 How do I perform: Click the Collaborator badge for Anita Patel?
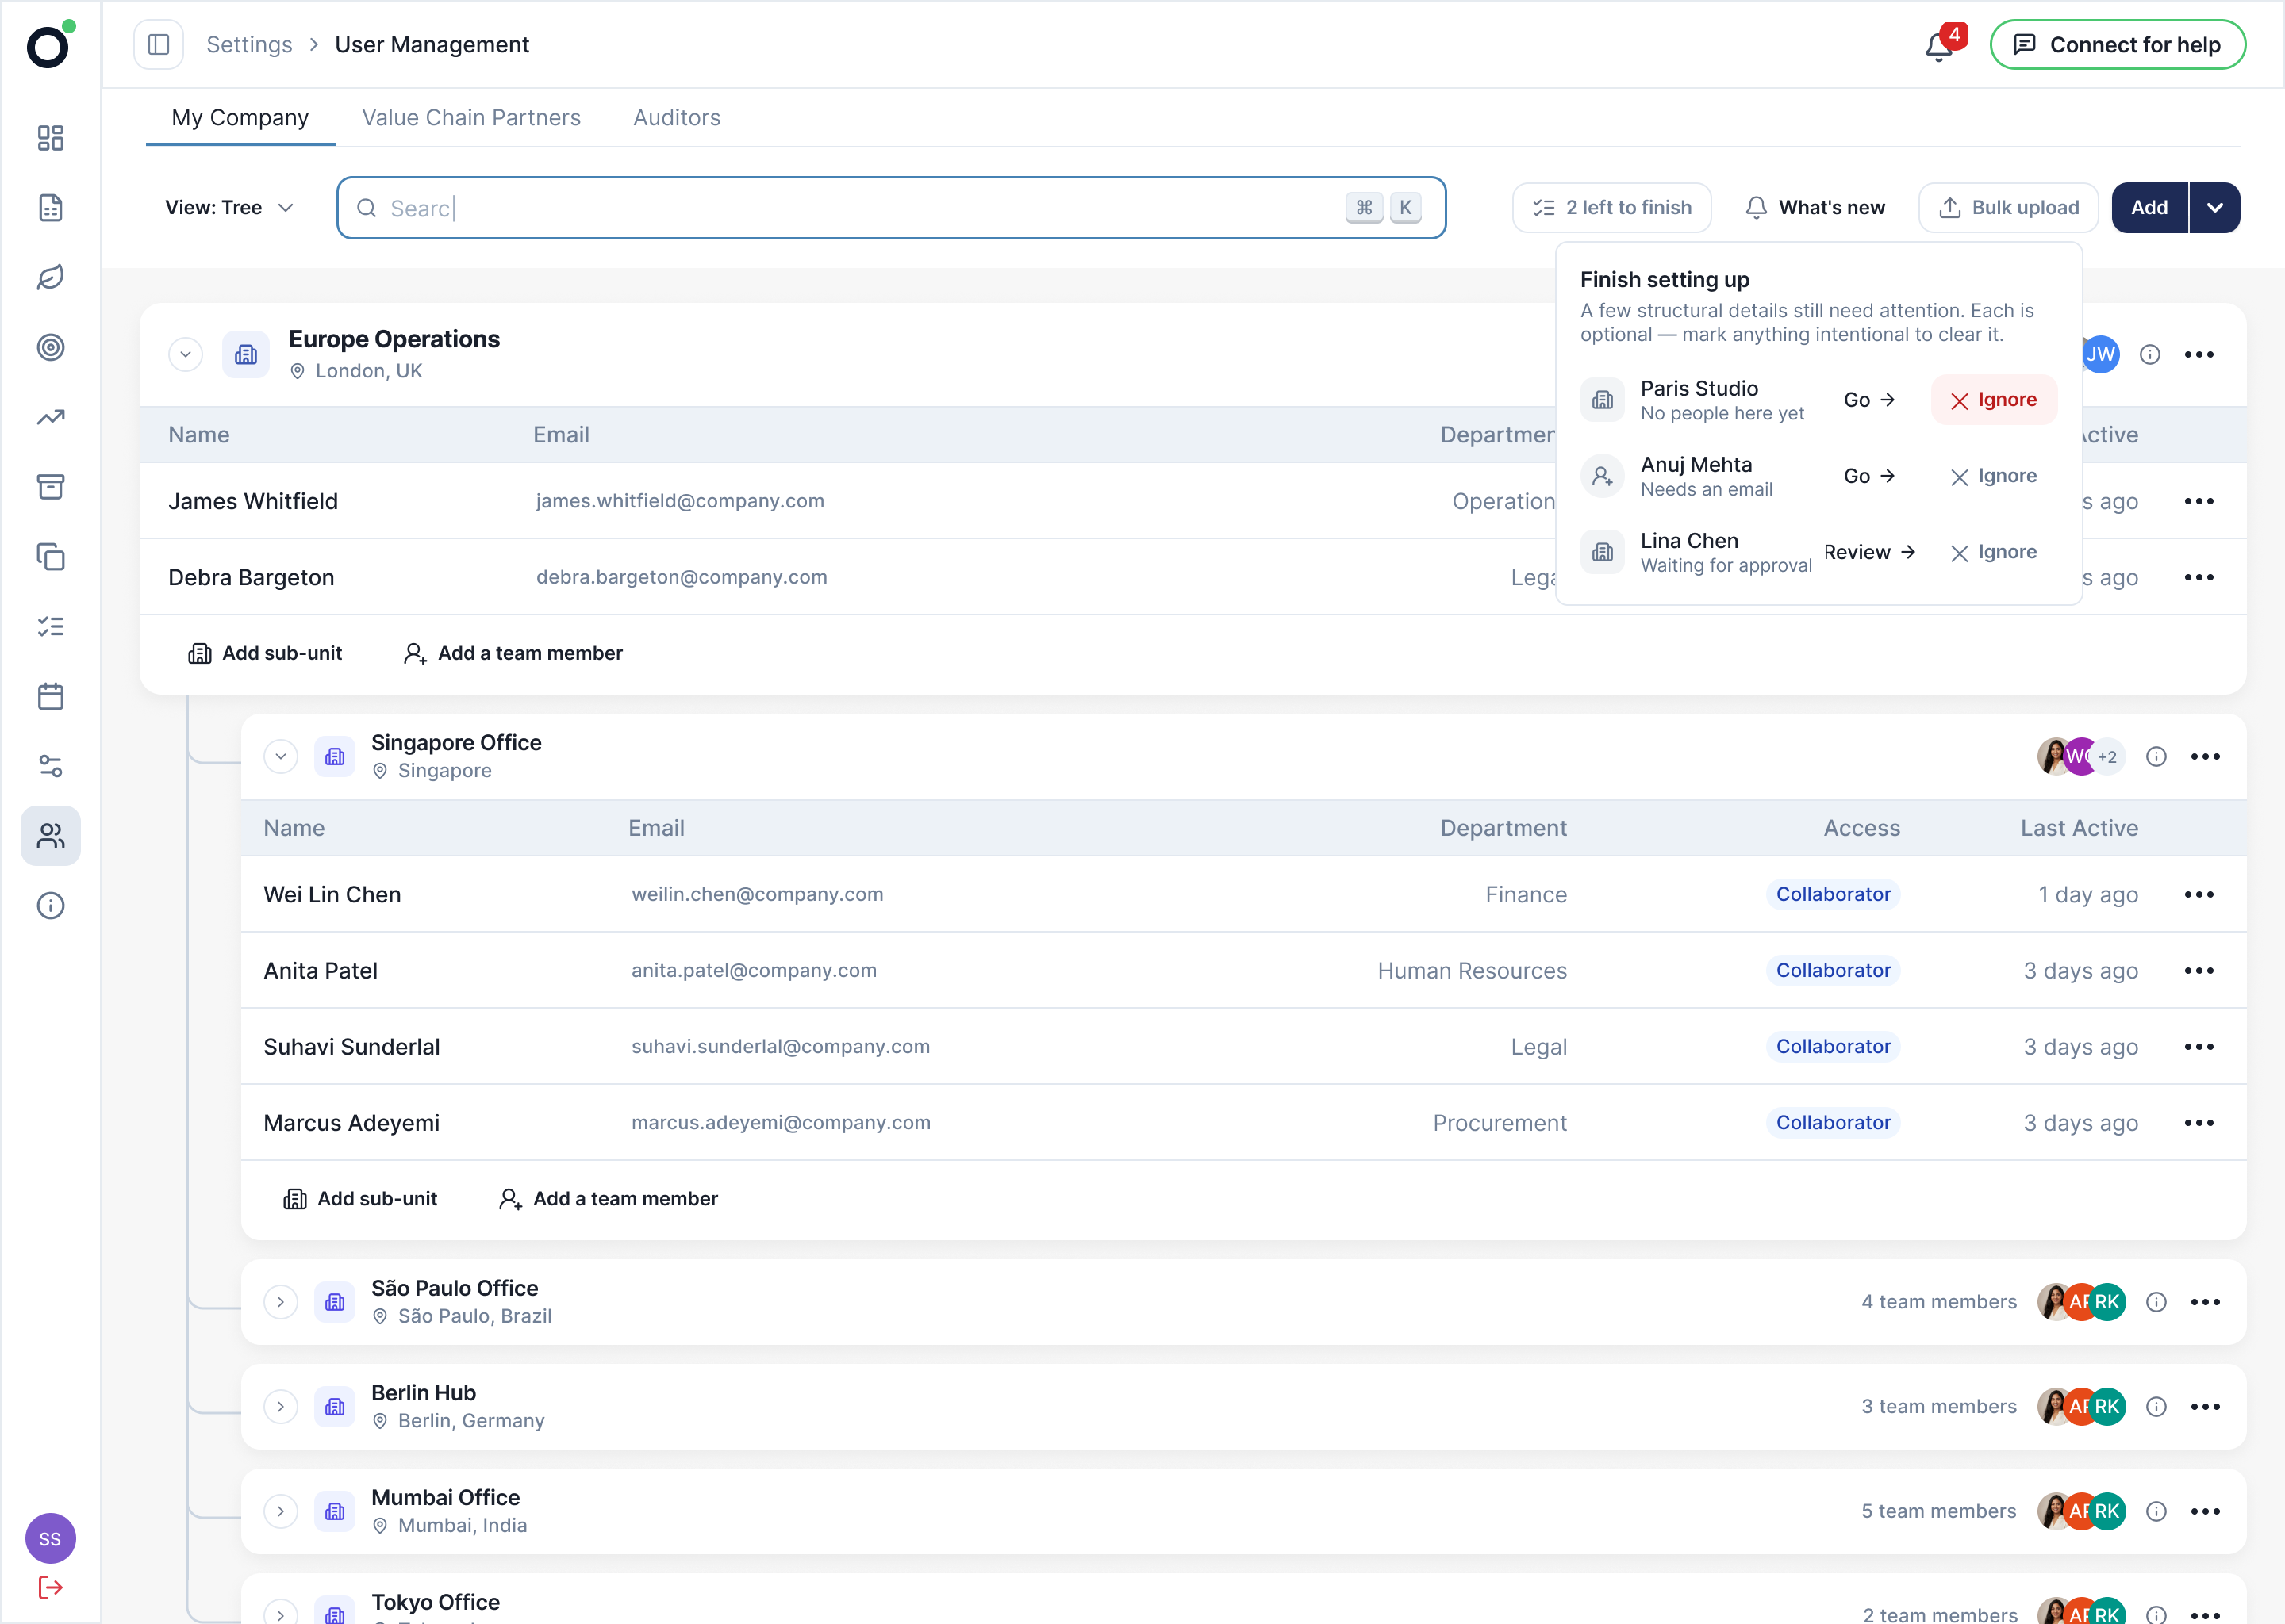click(1833, 971)
